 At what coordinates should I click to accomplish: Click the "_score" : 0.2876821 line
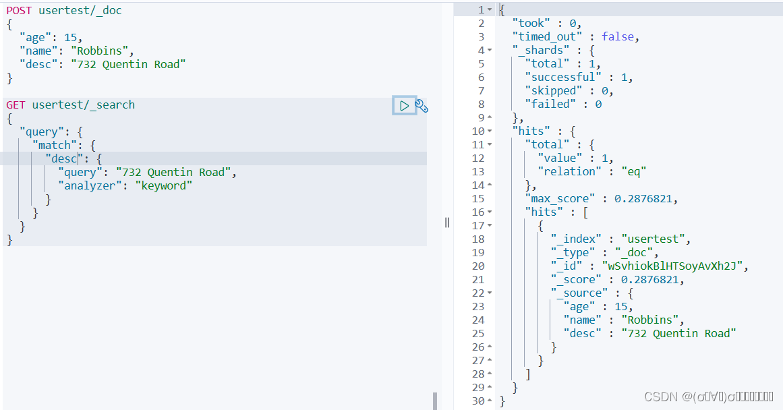click(618, 280)
